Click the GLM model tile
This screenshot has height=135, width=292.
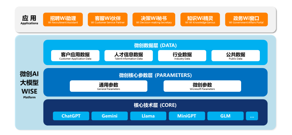coord(225,116)
